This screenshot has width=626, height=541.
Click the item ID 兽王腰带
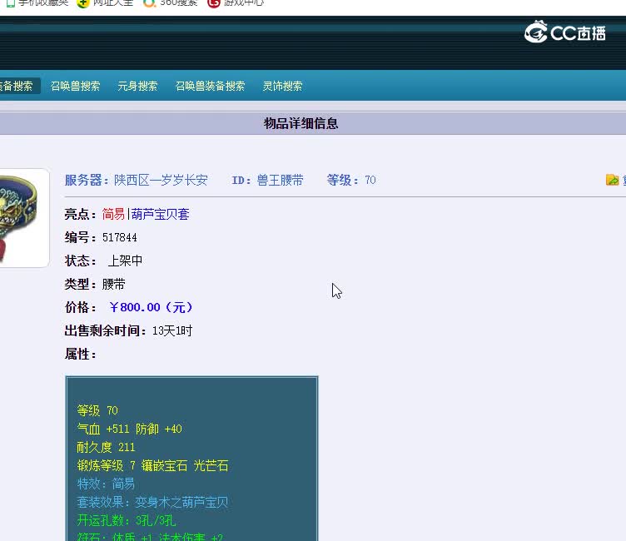(280, 180)
